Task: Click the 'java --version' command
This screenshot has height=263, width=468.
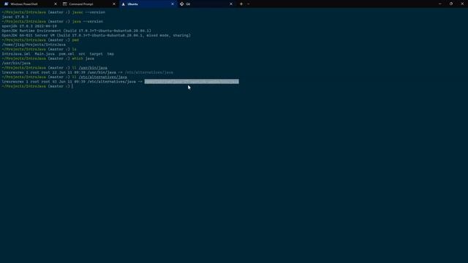Action: [88, 21]
